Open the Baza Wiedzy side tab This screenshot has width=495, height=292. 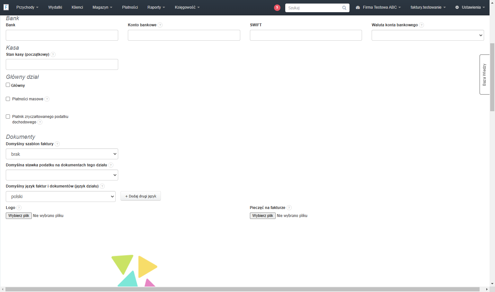point(484,74)
